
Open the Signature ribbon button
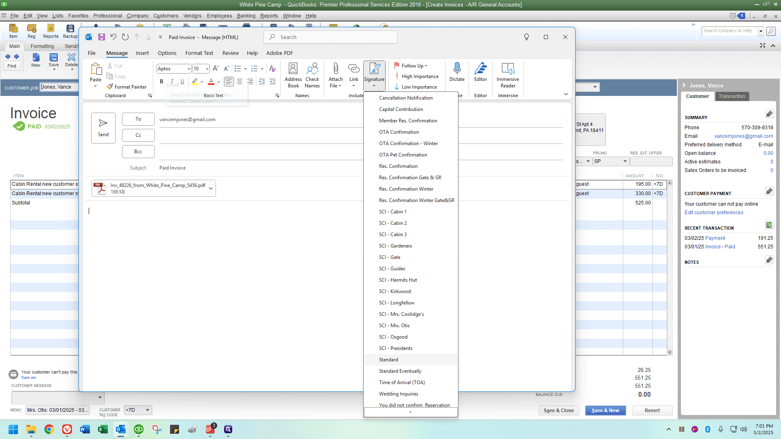tap(374, 76)
